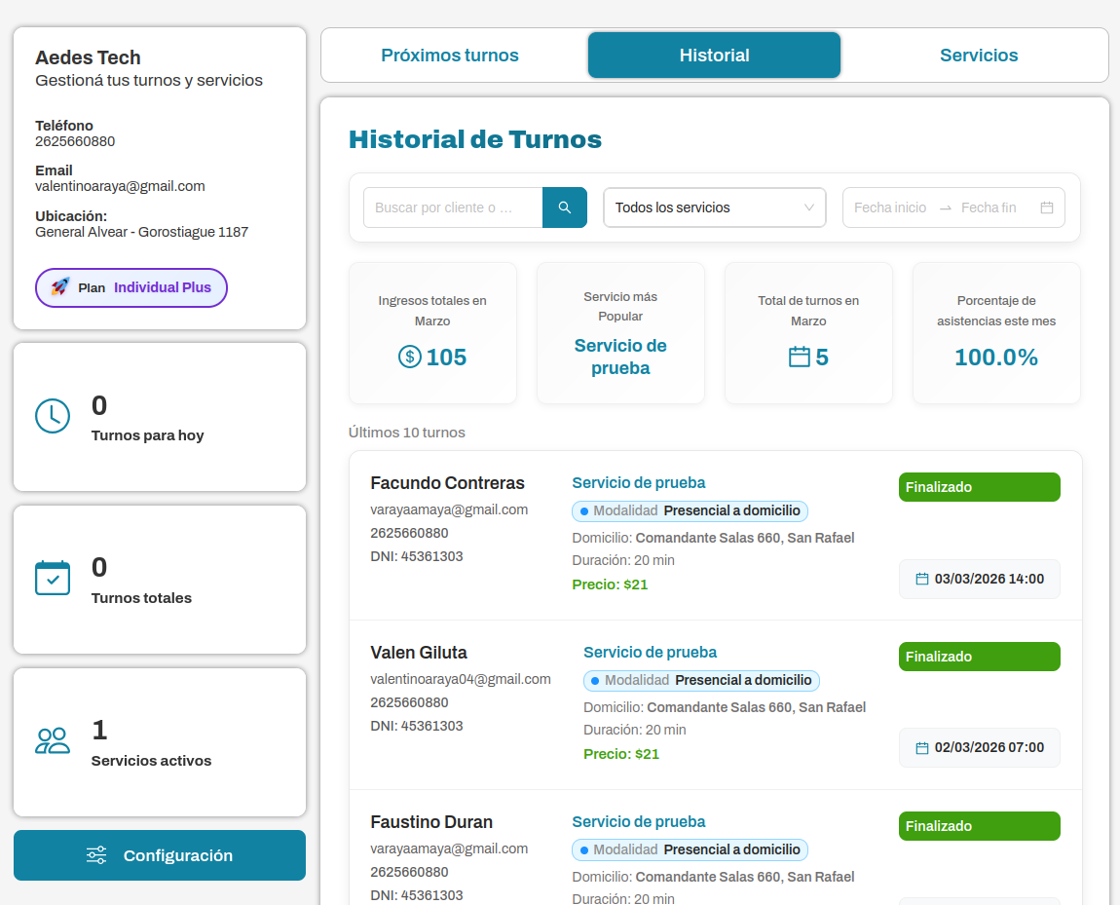Click the checked calendar icon near Turnos totales
The image size is (1120, 905).
click(53, 577)
